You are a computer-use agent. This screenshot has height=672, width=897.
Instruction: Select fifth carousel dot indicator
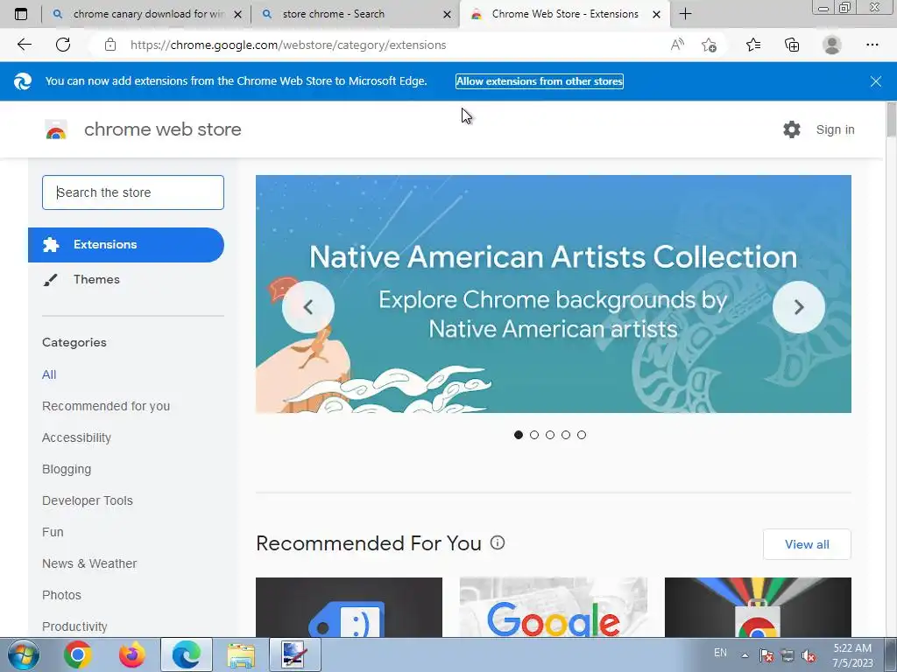582,435
